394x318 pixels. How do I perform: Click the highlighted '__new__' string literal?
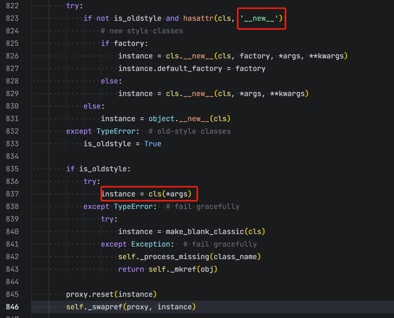[x=261, y=18]
